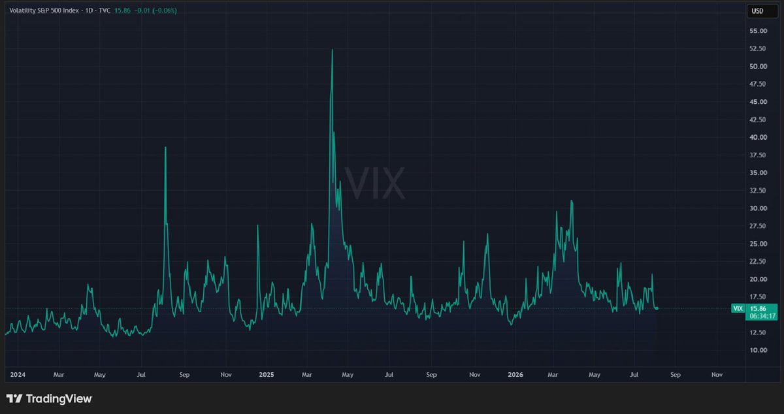Click the 2026 label on time axis
The height and width of the screenshot is (414, 784).
[x=515, y=375]
